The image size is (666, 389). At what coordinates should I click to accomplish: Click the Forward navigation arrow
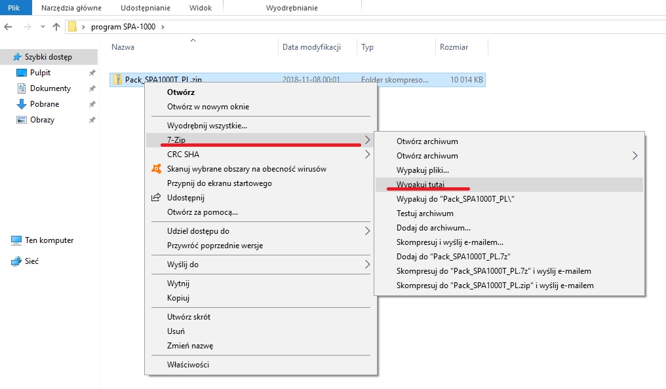click(x=27, y=27)
